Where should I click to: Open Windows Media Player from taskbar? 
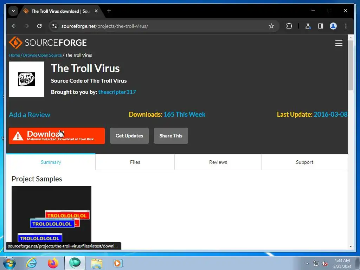[x=118, y=263]
